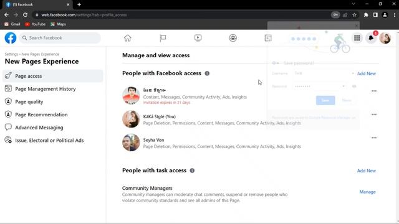The width and height of the screenshot is (399, 224).
Task: Open the Pages flag icon
Action: (x=163, y=38)
